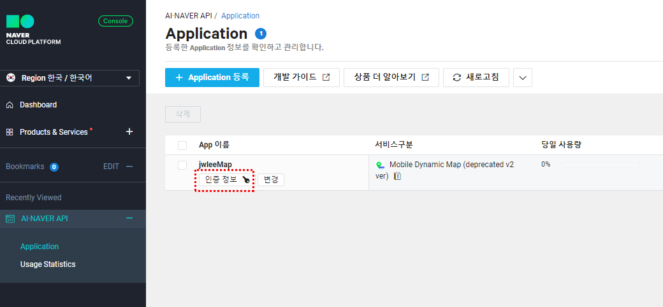Click EDIT next to Bookmarks
Viewport: 663px width, 307px height.
pos(111,167)
